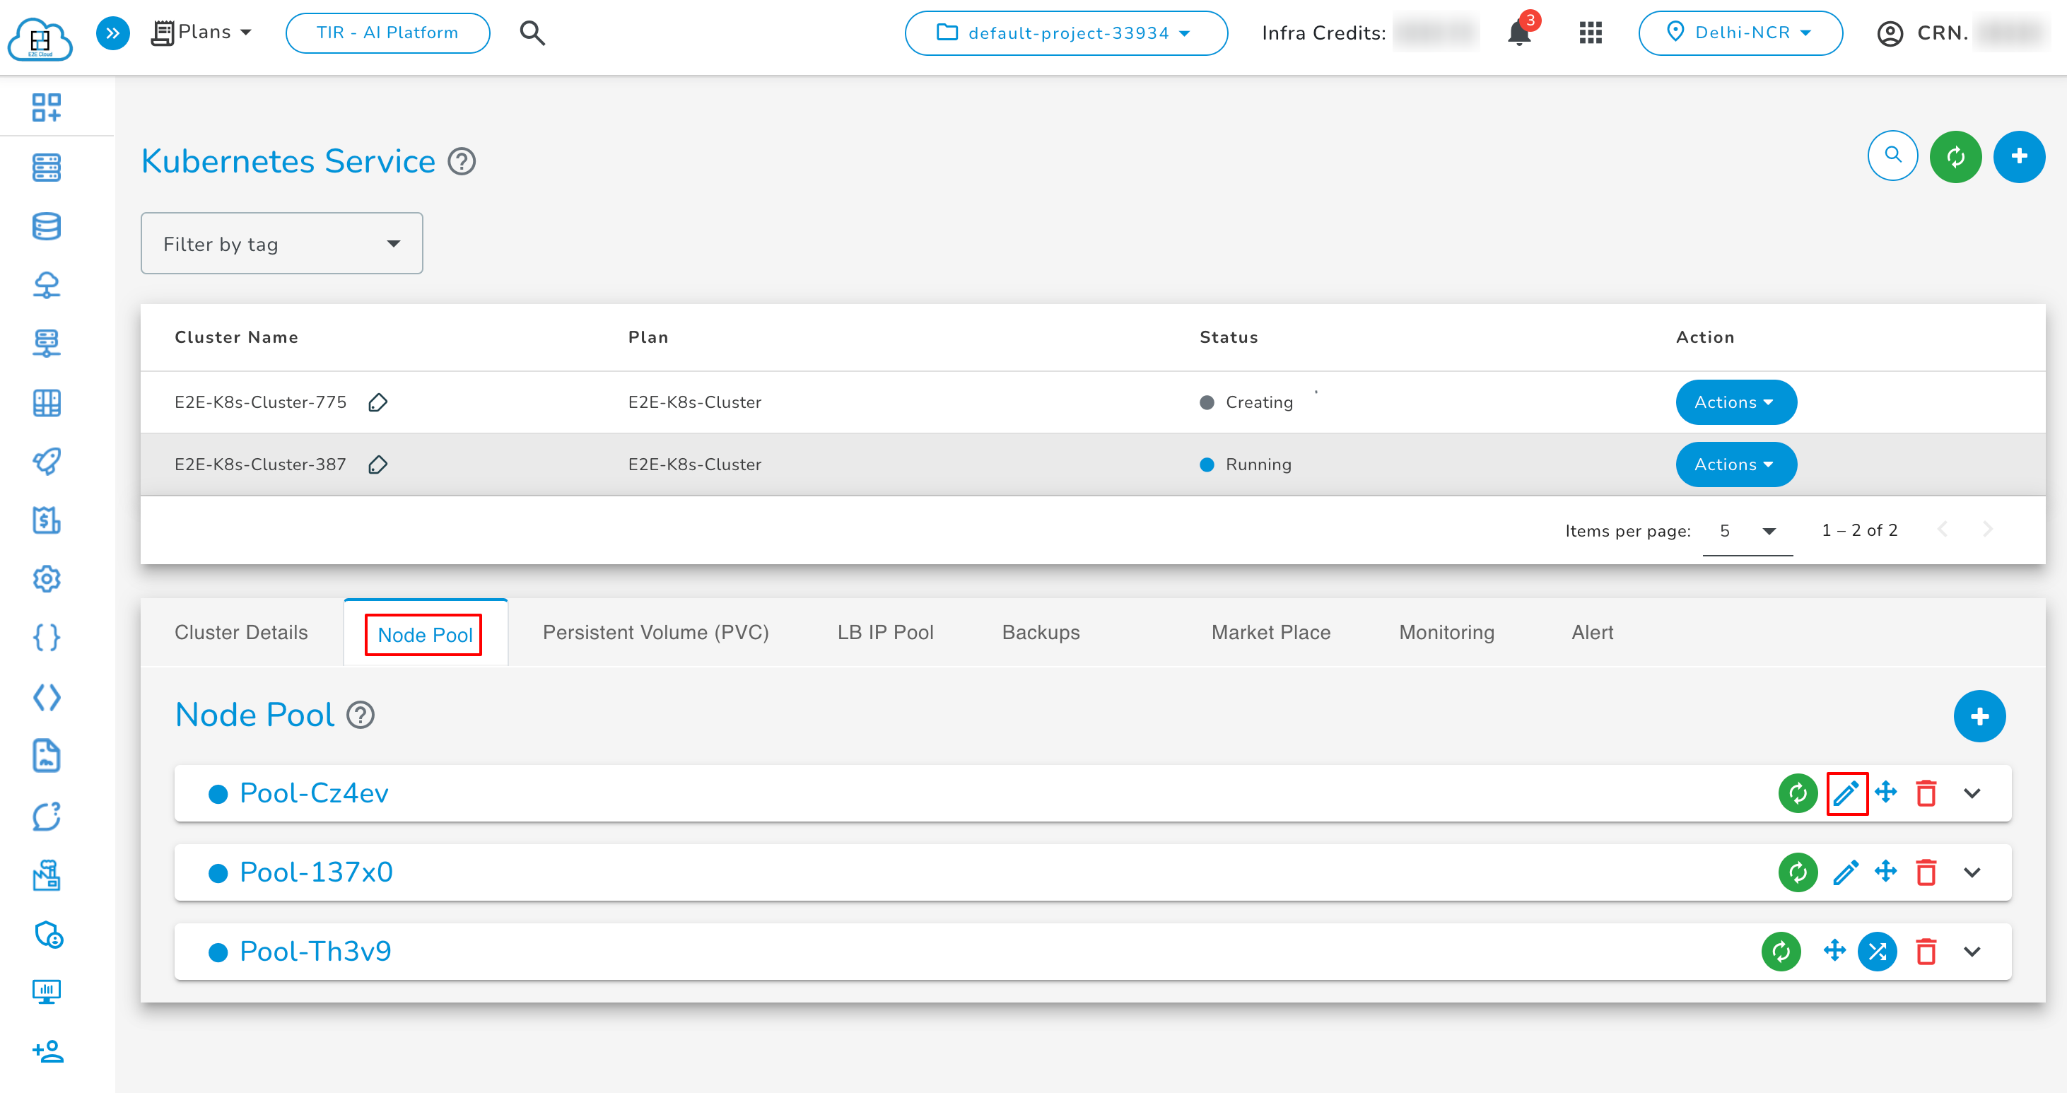This screenshot has width=2067, height=1093.
Task: Open curly braces icon in sidebar
Action: (x=47, y=638)
